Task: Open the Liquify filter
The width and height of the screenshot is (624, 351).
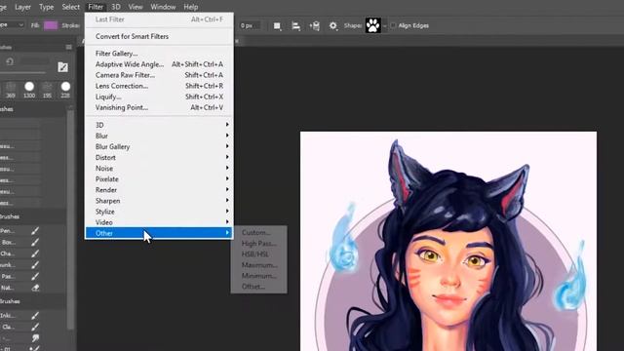Action: point(159,97)
